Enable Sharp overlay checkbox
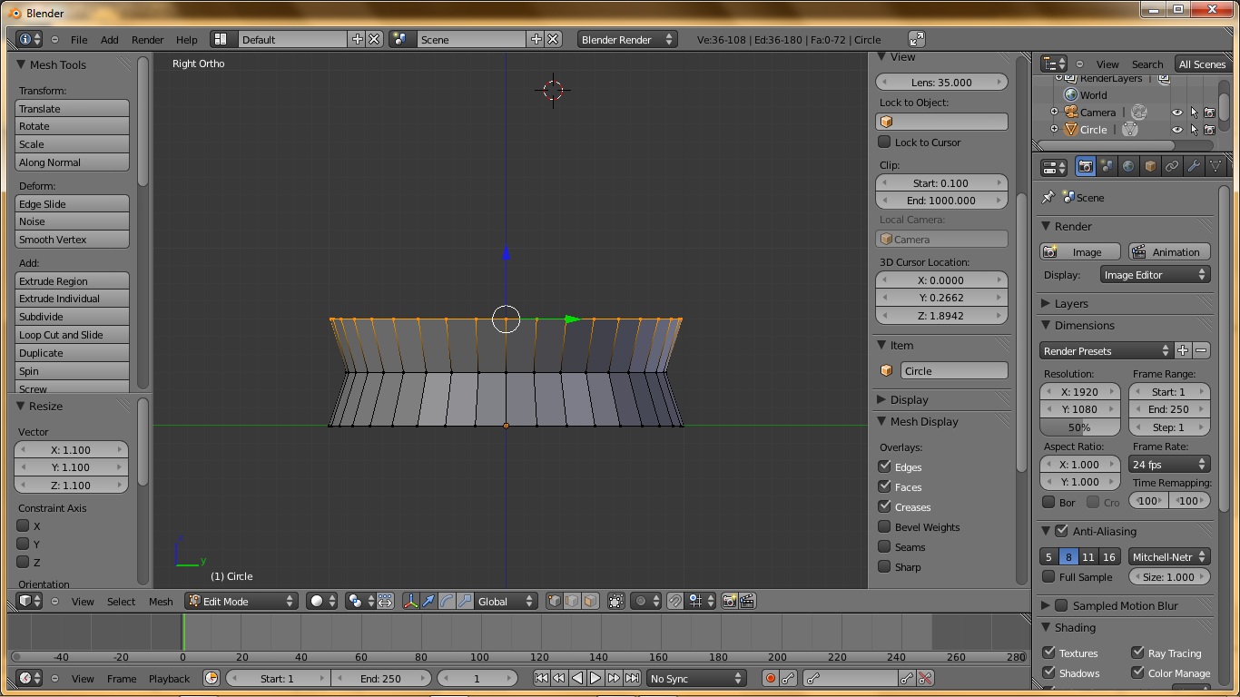Viewport: 1240px width, 697px height. pos(884,566)
